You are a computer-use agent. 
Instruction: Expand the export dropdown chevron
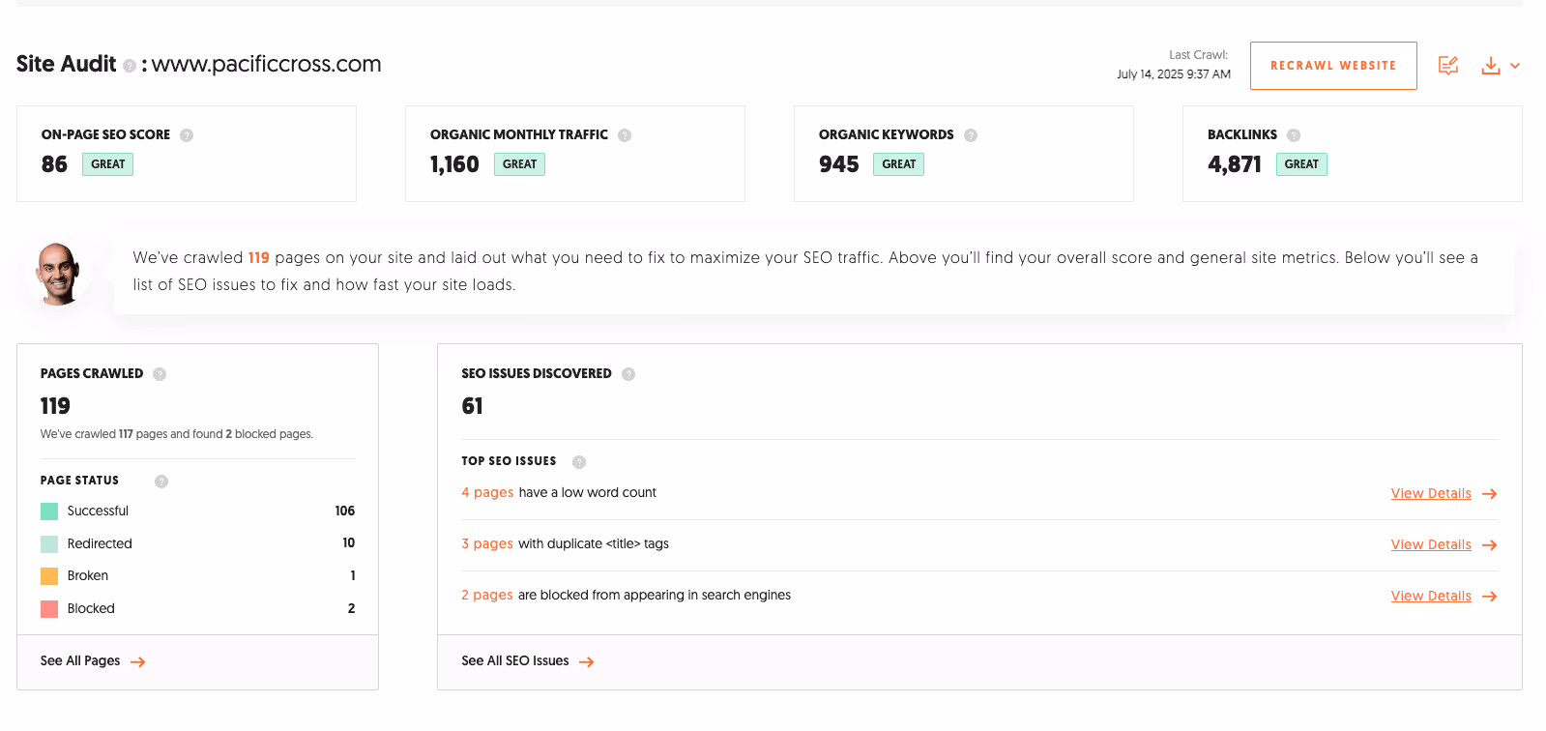(1515, 66)
